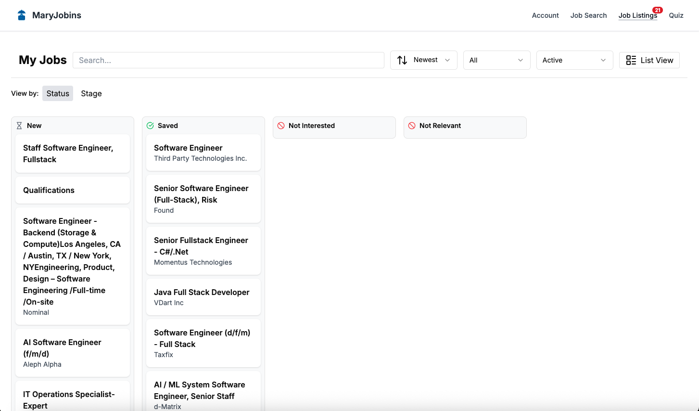Focus the My Jobs search field
Viewport: 699px width, 411px height.
pyautogui.click(x=229, y=60)
